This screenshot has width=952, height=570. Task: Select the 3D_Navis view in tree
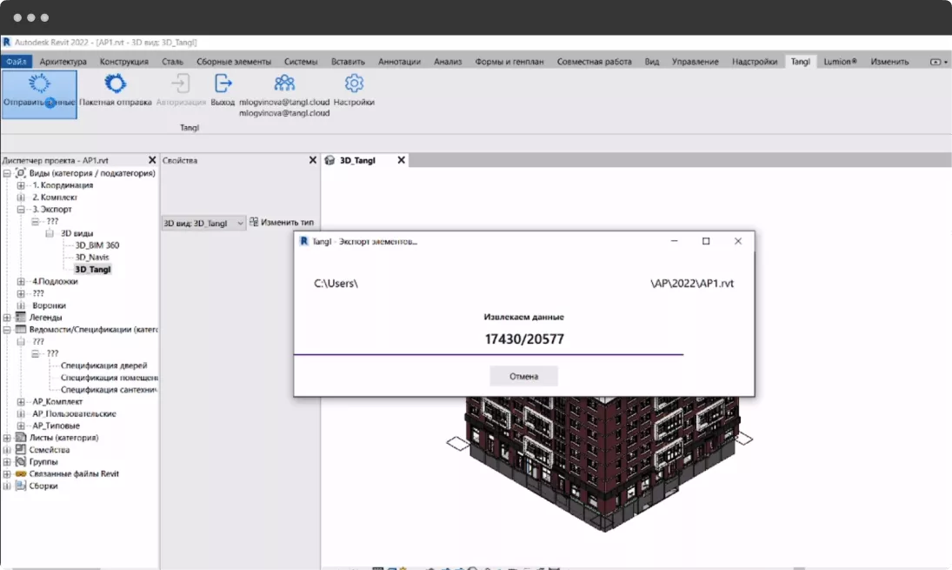tap(91, 258)
